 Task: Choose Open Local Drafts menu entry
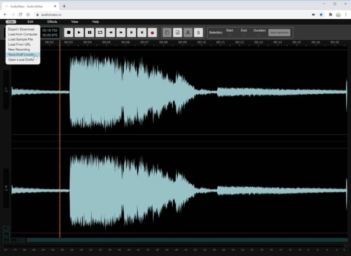tap(23, 60)
